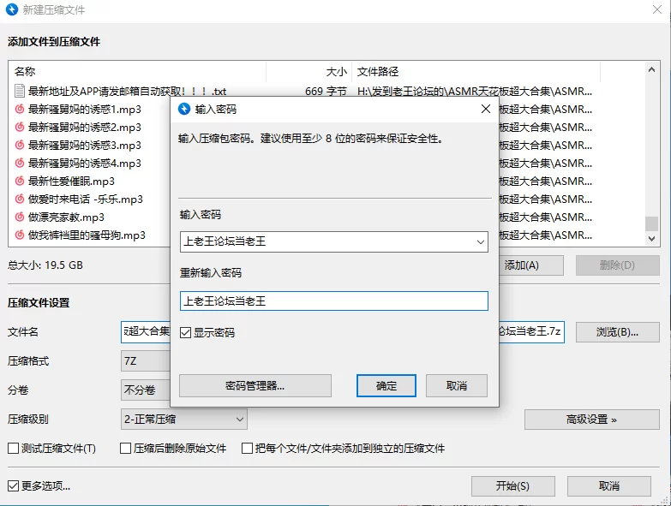Click the 开始(S) button

coord(512,486)
